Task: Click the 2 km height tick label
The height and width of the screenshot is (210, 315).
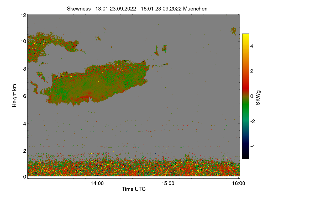Action: pyautogui.click(x=25, y=151)
